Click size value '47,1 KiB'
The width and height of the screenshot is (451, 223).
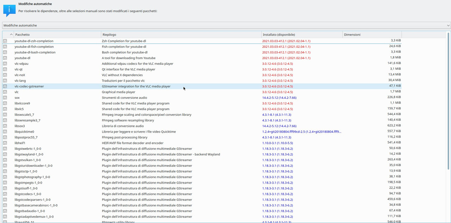coord(395,86)
